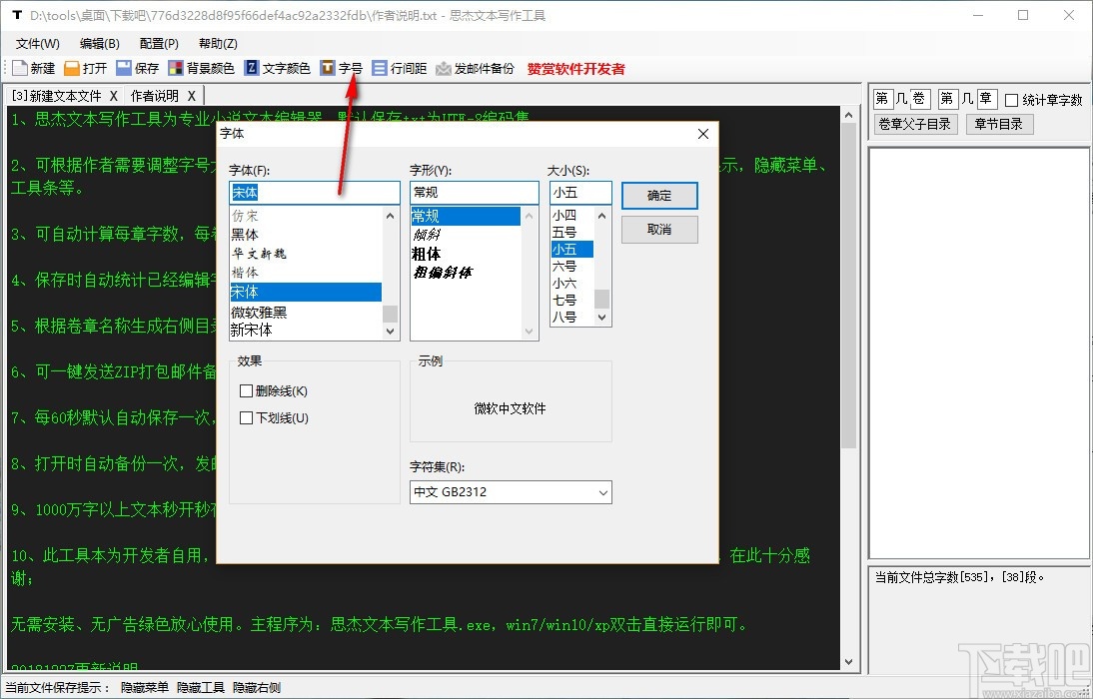Create a new text file via 新建 icon
Image resolution: width=1093 pixels, height=699 pixels.
click(x=33, y=68)
